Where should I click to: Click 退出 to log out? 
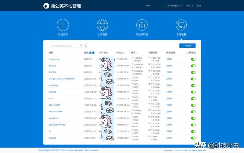199,6
